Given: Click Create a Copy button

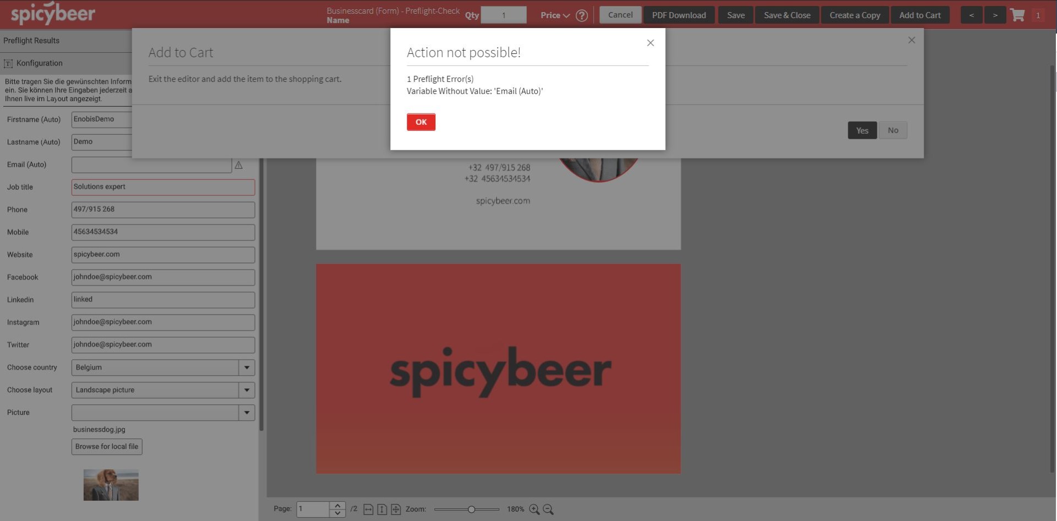Looking at the screenshot, I should tap(854, 15).
